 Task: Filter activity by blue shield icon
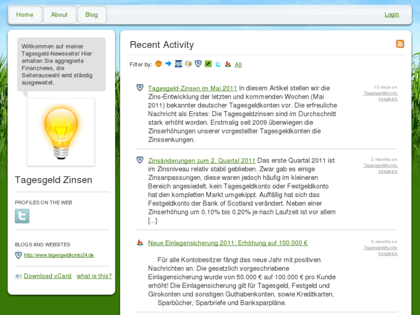coord(198,64)
